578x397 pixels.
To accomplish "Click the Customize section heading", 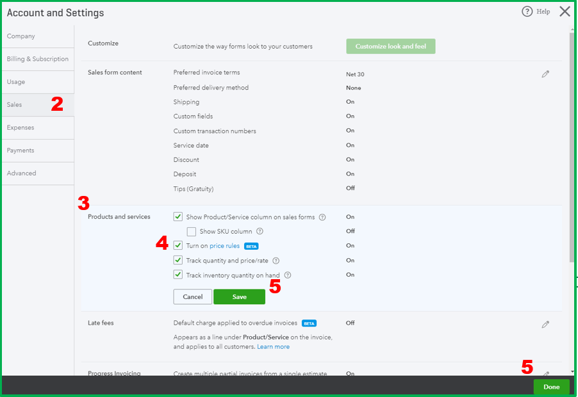I will point(103,44).
